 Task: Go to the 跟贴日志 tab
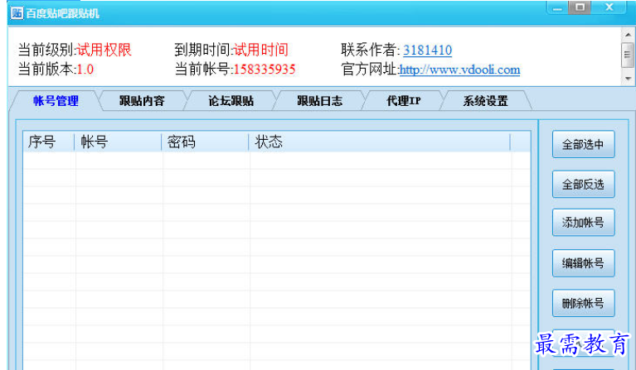click(x=319, y=101)
